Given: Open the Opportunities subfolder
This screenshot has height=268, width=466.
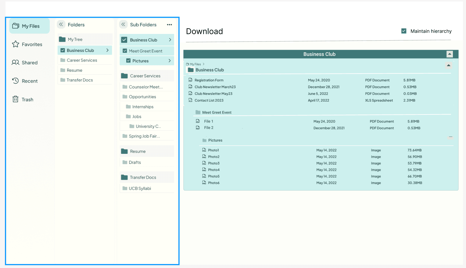Looking at the screenshot, I should coord(147,97).
